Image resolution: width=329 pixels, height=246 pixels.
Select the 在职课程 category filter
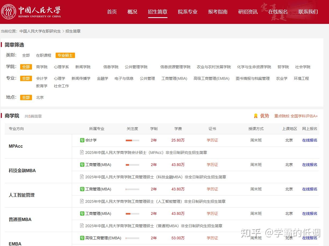pos(44,55)
